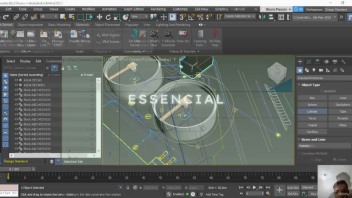Toggle Auto Key animation mode
Image resolution: width=352 pixels, height=198 pixels.
click(x=293, y=188)
